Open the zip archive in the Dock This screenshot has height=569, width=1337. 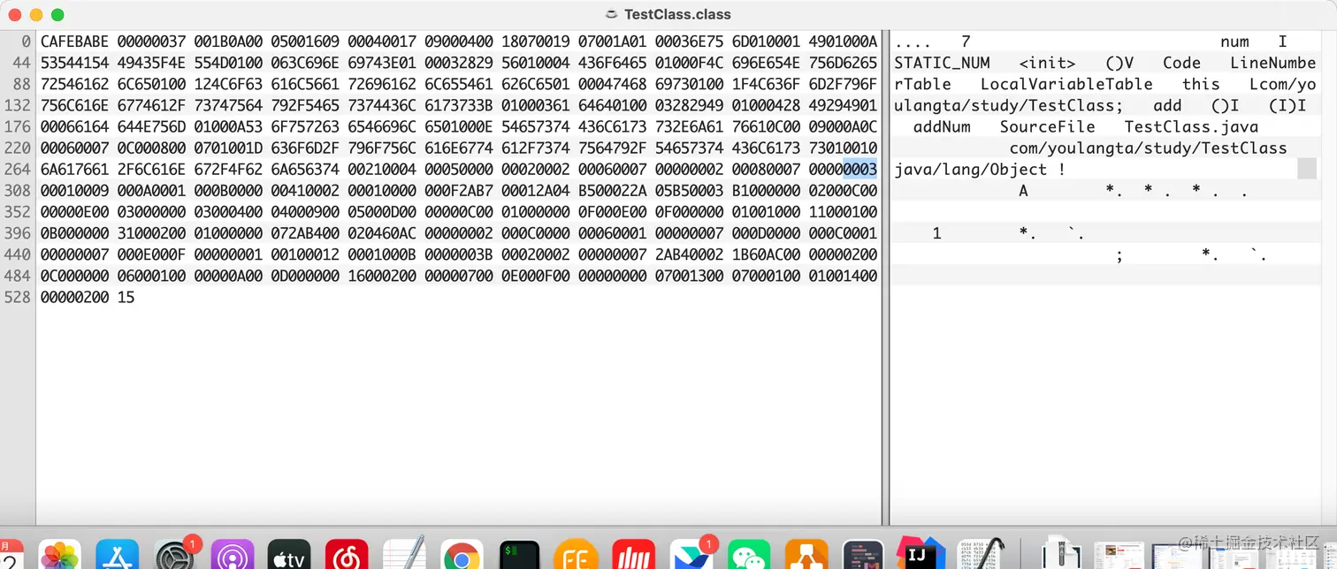click(1061, 553)
